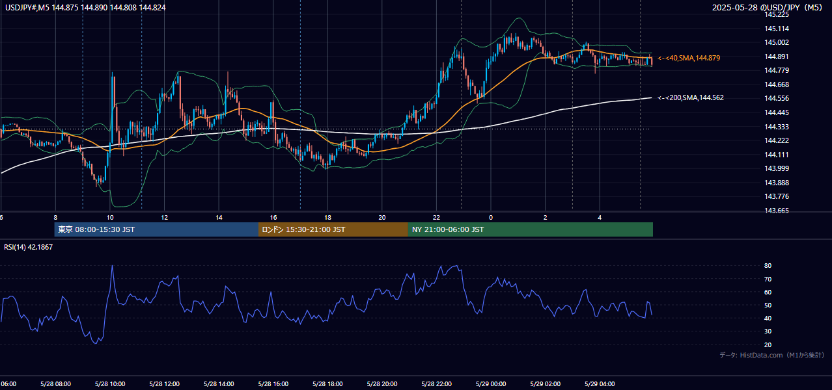The width and height of the screenshot is (832, 390).
Task: Click price axis value 144.333
Action: (777, 127)
